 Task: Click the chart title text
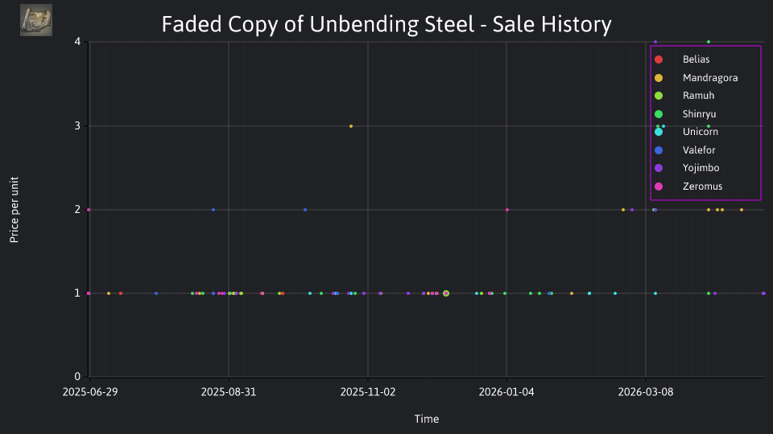[386, 24]
